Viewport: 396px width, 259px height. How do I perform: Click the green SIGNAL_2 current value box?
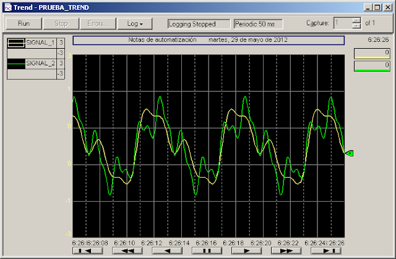[372, 66]
